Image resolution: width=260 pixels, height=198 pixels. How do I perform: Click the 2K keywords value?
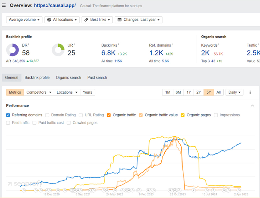[x=205, y=53]
